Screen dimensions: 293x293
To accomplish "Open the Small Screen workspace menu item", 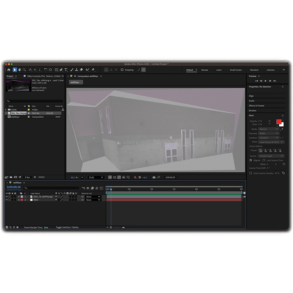I will (x=236, y=70).
